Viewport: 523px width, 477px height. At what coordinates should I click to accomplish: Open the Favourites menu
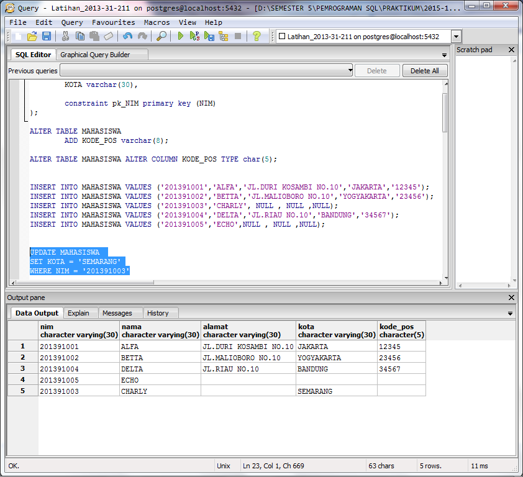click(114, 22)
